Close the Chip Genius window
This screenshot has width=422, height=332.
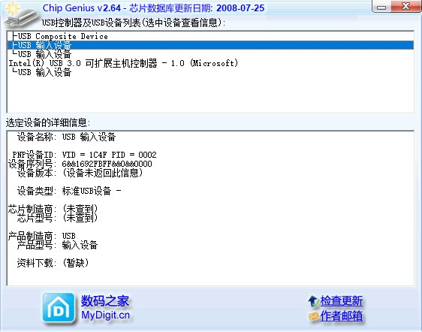click(405, 6)
